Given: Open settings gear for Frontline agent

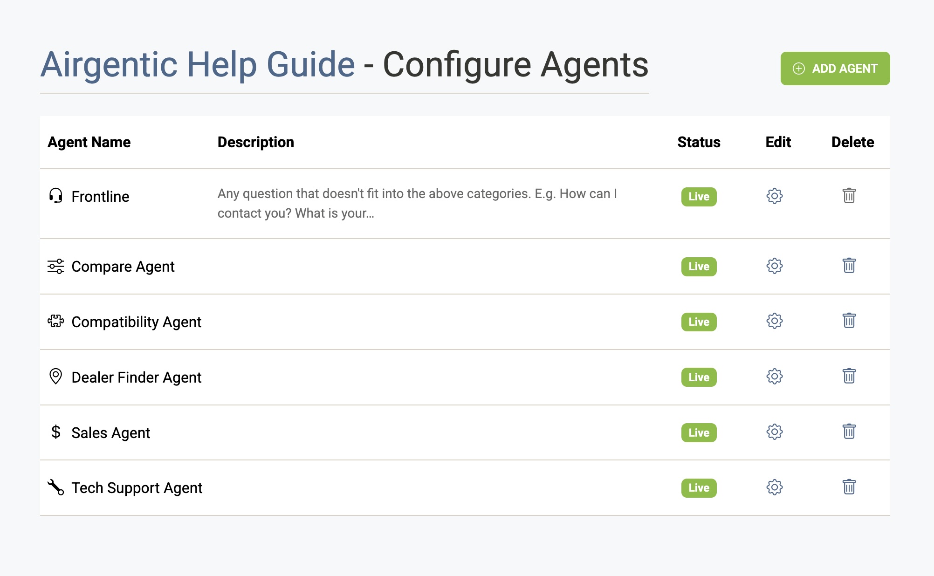Looking at the screenshot, I should [x=774, y=196].
